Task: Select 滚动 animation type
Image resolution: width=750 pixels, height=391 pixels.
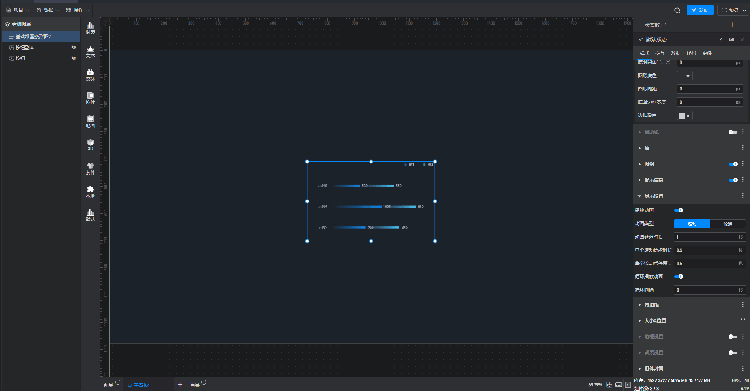Action: [x=692, y=224]
